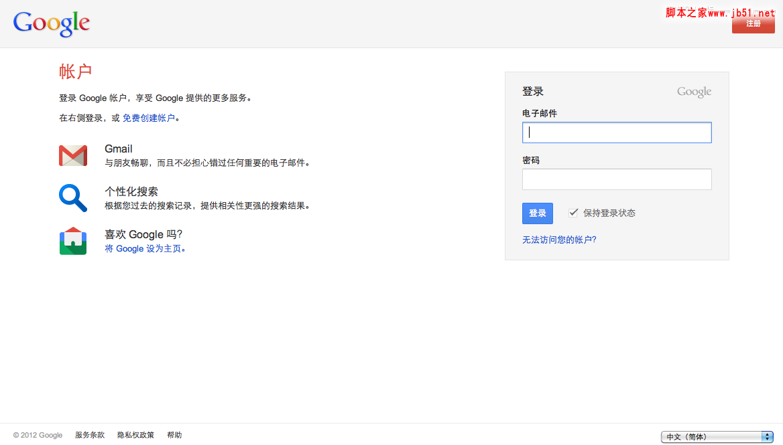Click the gray Google logo in login box
The height and width of the screenshot is (445, 783).
coord(694,92)
